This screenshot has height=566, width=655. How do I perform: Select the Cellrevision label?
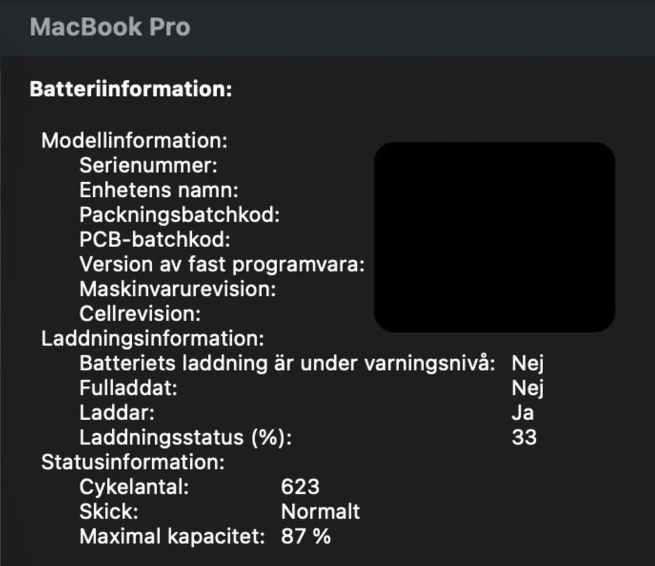click(140, 314)
